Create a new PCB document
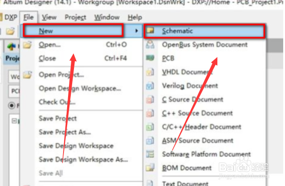285x186 pixels. click(205, 58)
